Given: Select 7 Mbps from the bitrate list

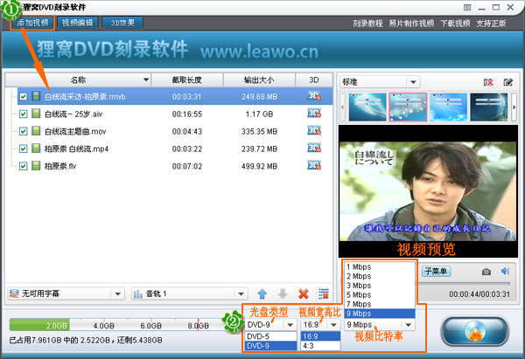Looking at the screenshot, I should pyautogui.click(x=380, y=304).
